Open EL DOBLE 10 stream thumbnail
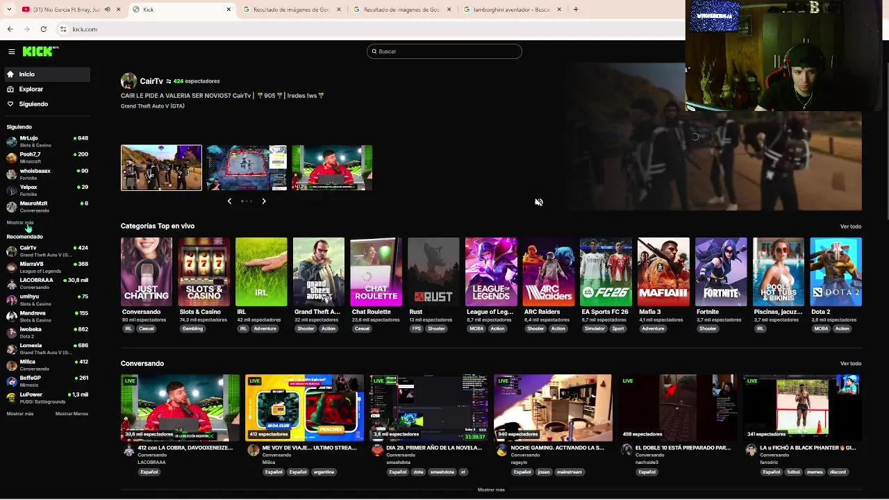Image resolution: width=889 pixels, height=500 pixels. point(678,408)
